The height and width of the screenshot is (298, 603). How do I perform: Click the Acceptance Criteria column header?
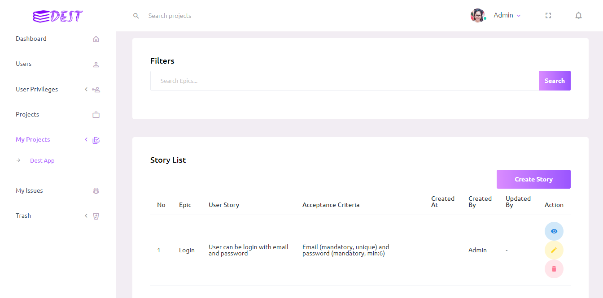(331, 205)
